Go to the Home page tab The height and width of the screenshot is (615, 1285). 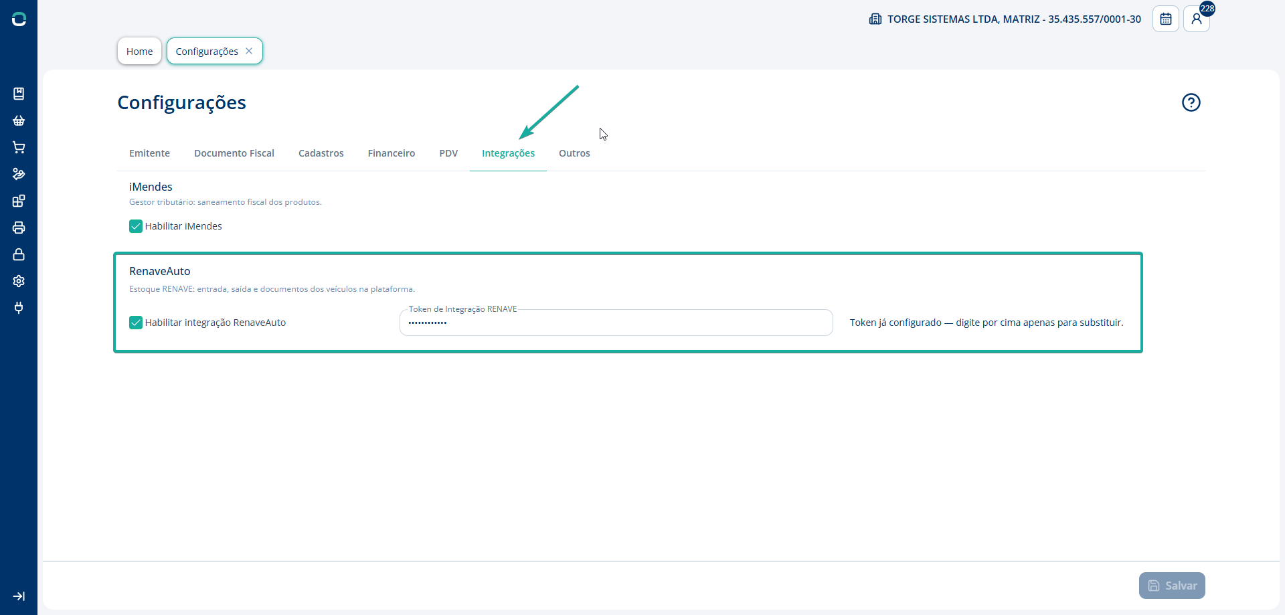[139, 51]
